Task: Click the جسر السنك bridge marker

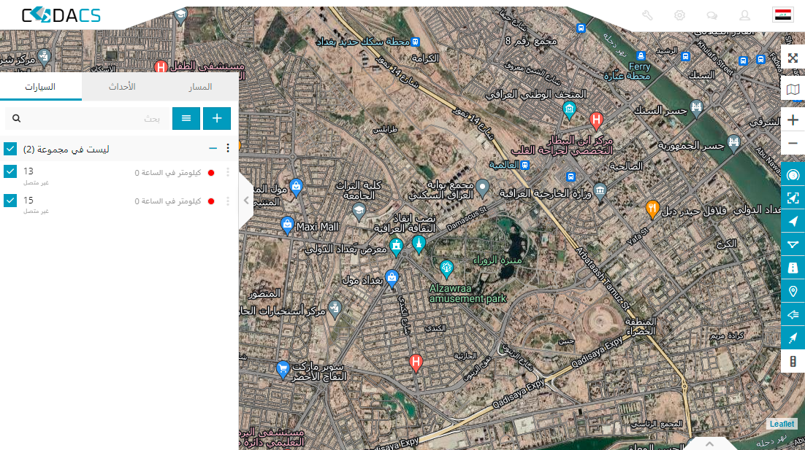Action: pyautogui.click(x=696, y=108)
